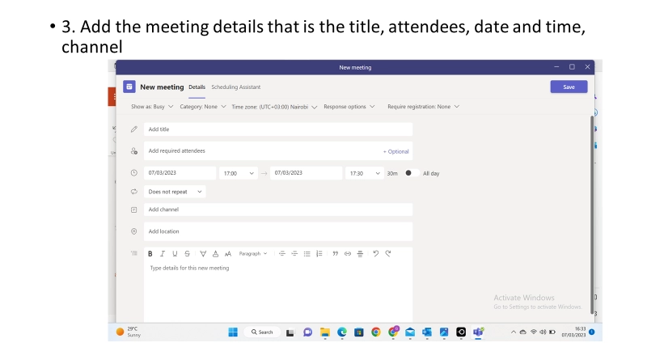Open the Category: None dropdown
The height and width of the screenshot is (364, 647).
click(x=203, y=107)
